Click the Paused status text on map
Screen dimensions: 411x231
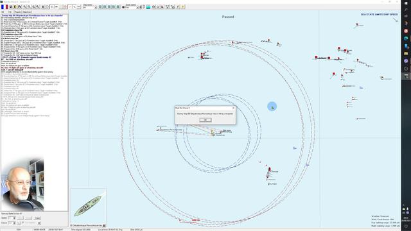click(228, 17)
